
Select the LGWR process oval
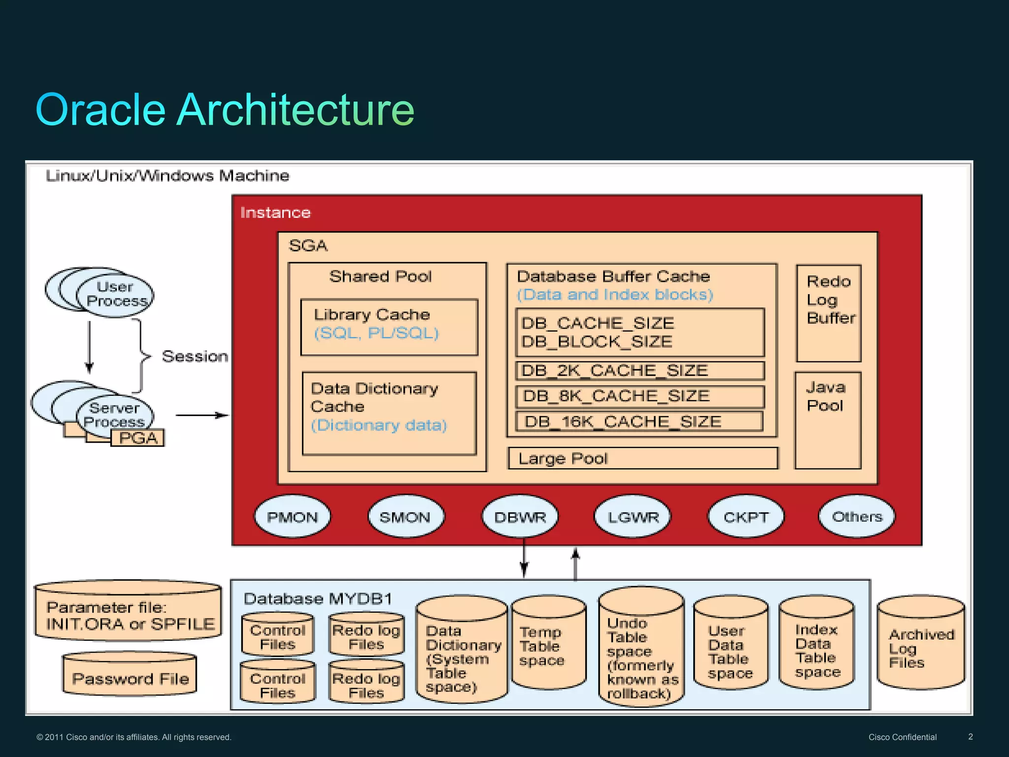[x=633, y=516]
